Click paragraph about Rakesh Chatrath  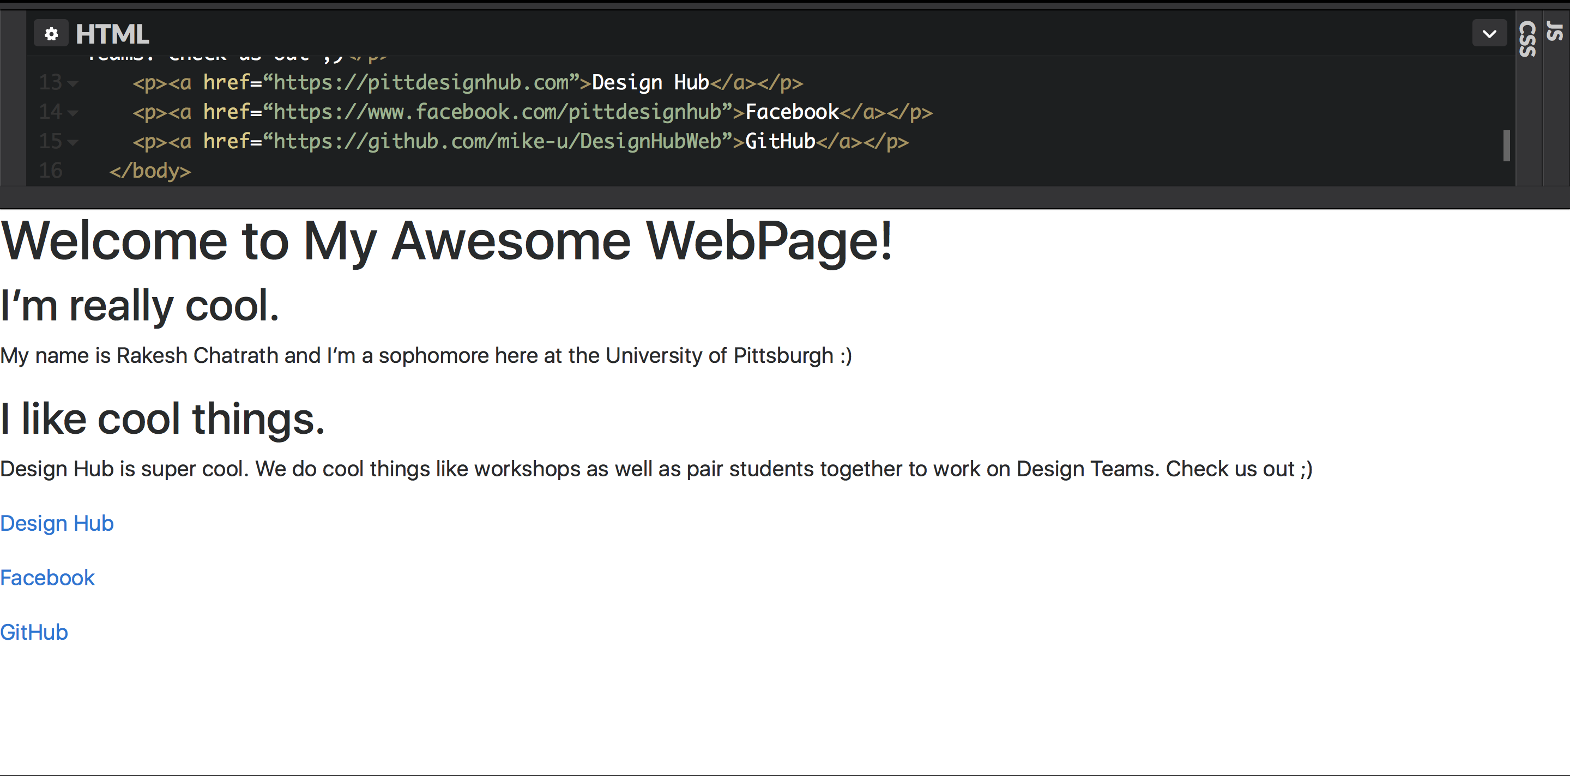coord(426,356)
